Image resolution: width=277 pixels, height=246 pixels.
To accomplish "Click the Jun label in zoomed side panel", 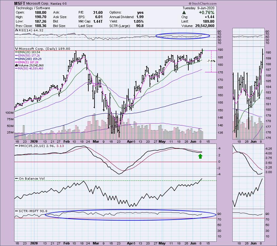I will (x=254, y=141).
